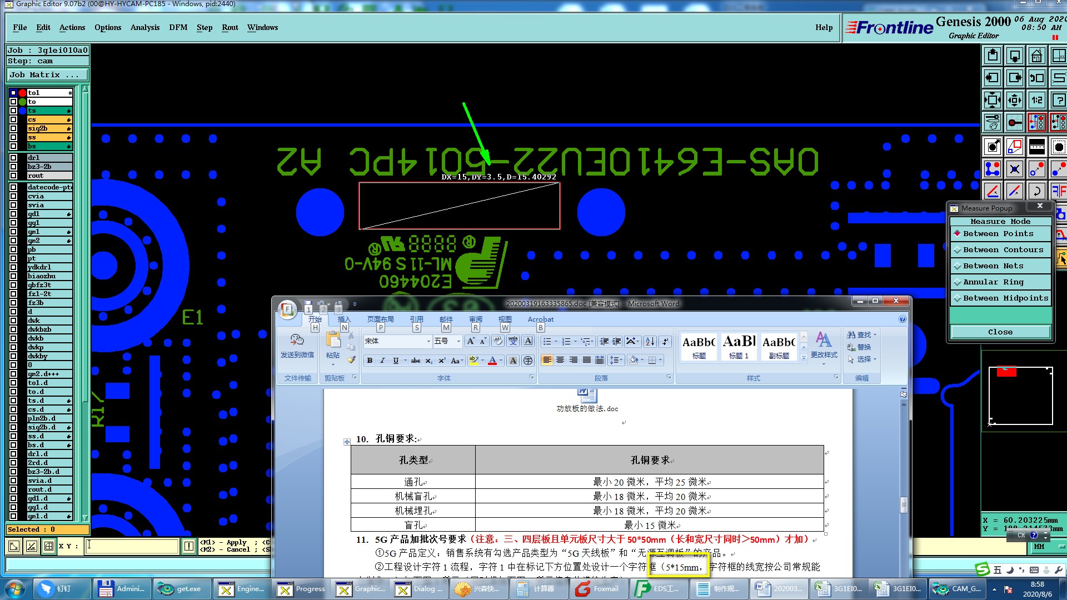Click the Home view icon in toolbar
The width and height of the screenshot is (1067, 600).
pyautogui.click(x=1036, y=56)
